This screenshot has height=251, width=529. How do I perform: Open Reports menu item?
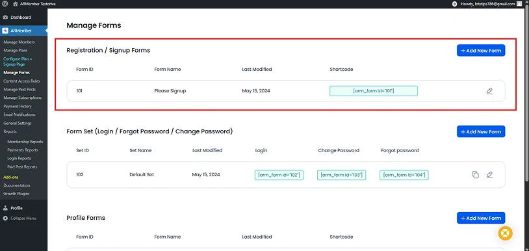pos(10,131)
